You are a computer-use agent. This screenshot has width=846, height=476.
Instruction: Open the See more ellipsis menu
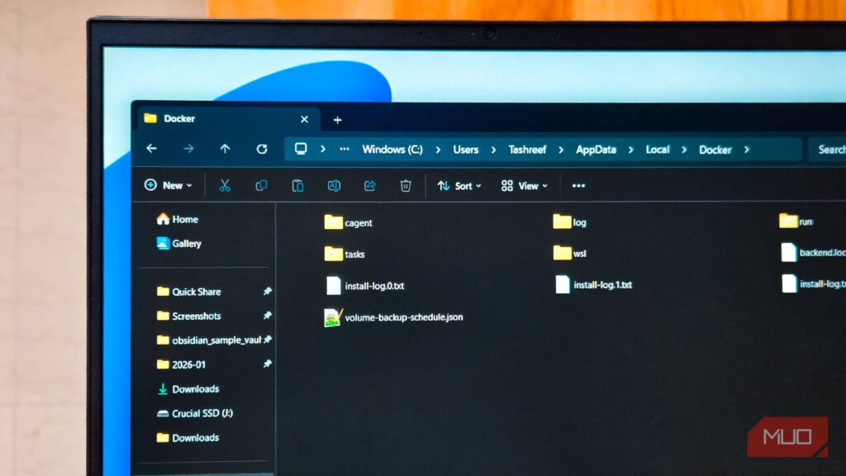[x=577, y=186]
